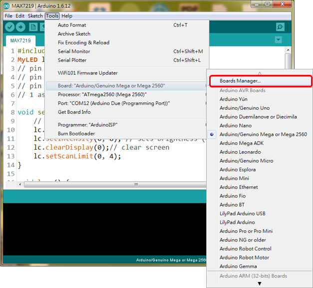The width and height of the screenshot is (313, 288).
Task: Click the Upload arrow icon
Action: 20,27
